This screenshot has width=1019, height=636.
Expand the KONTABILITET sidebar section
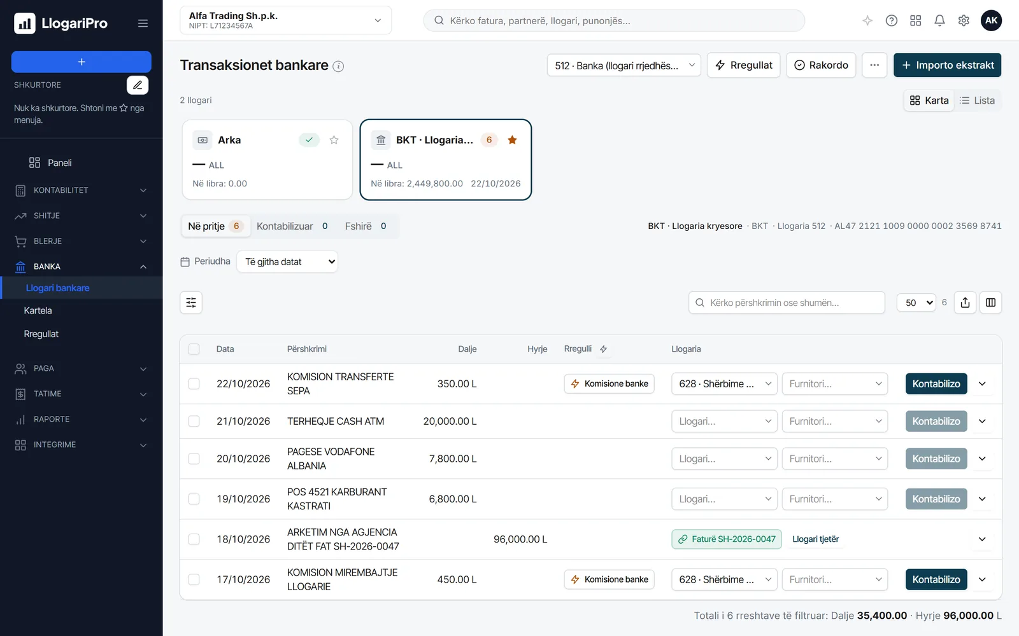(82, 190)
